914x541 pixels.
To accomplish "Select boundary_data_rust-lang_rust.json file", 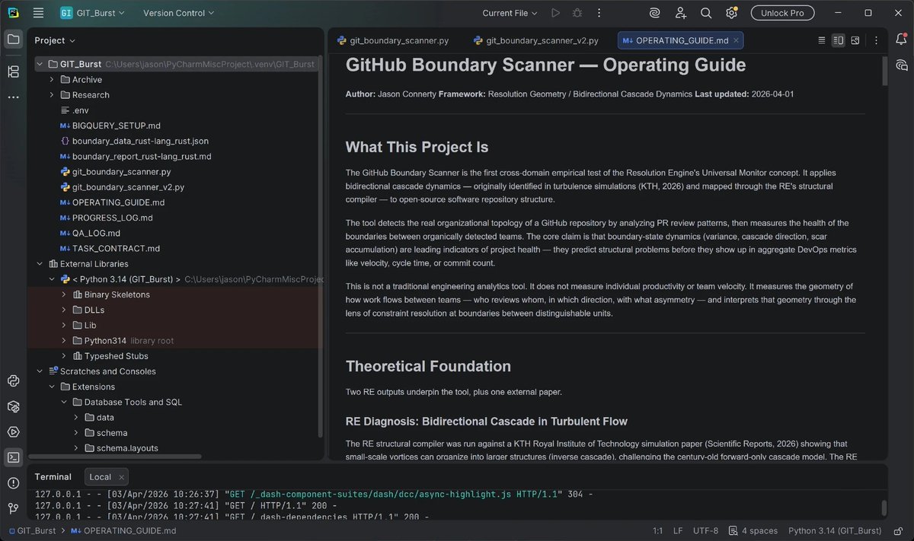I will [140, 141].
